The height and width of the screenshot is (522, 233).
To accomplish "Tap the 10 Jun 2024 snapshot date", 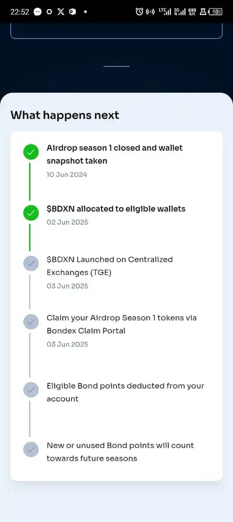I will point(67,174).
